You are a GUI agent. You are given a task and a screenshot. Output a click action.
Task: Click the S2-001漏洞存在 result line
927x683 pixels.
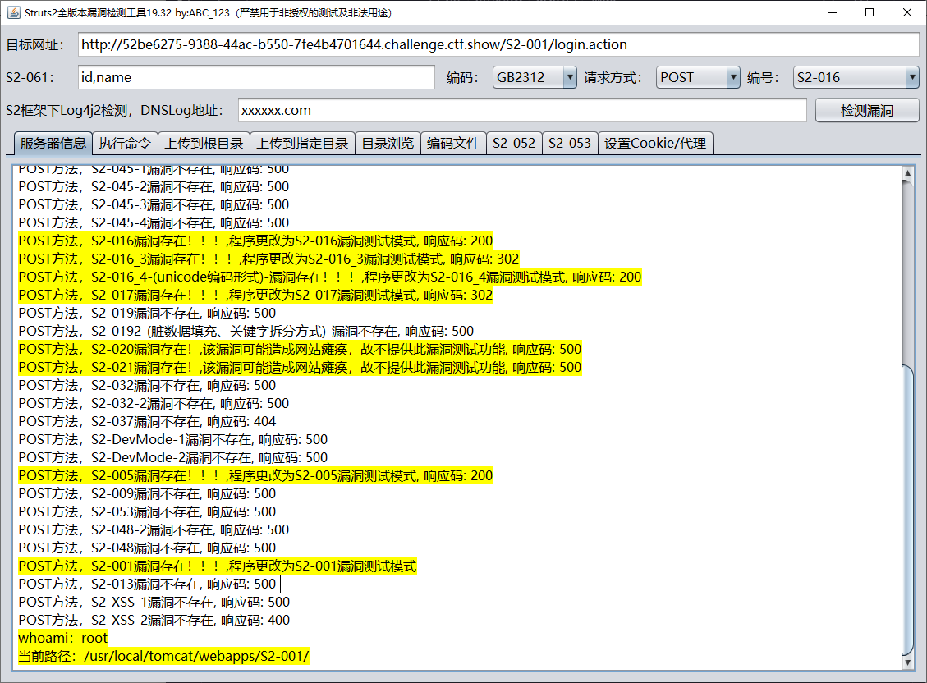point(218,566)
